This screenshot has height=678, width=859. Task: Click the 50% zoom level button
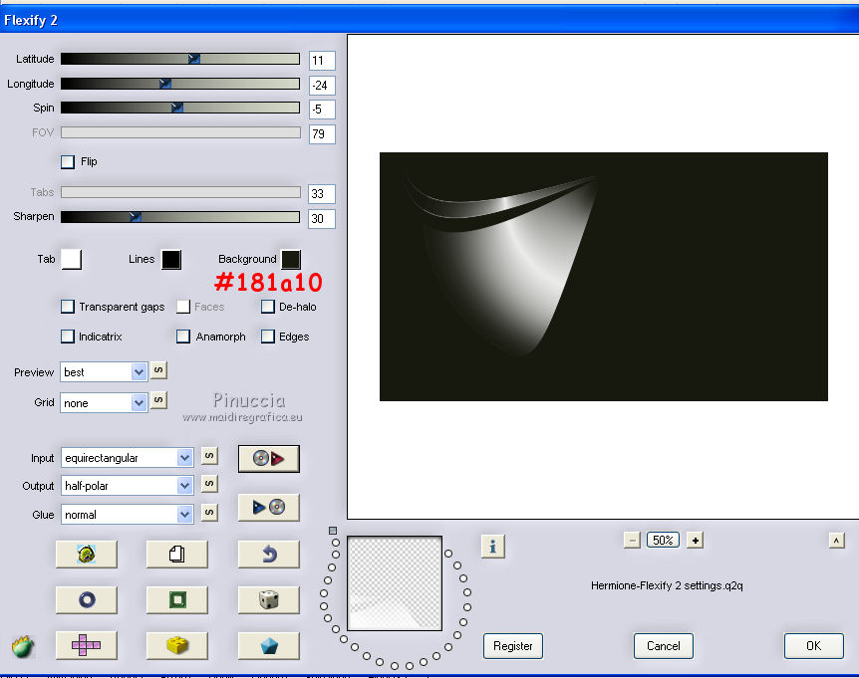click(663, 540)
